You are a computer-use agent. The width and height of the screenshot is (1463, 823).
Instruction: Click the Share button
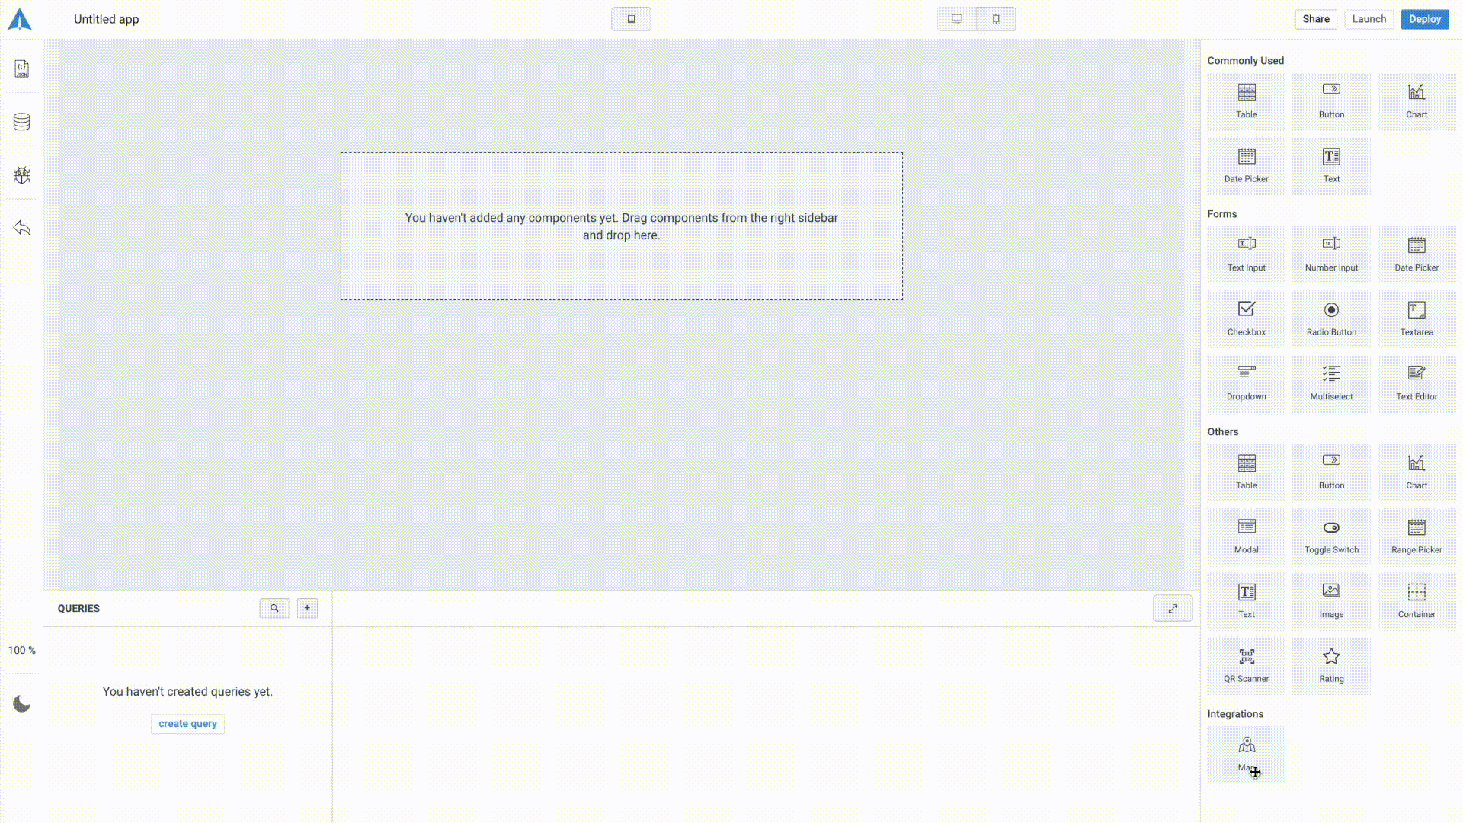point(1315,19)
